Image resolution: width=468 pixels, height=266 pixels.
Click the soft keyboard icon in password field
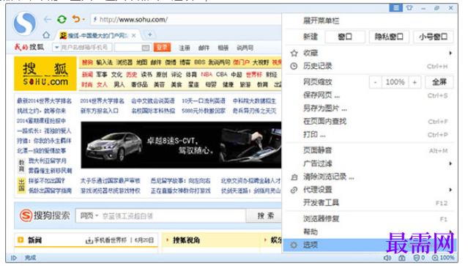click(x=146, y=48)
